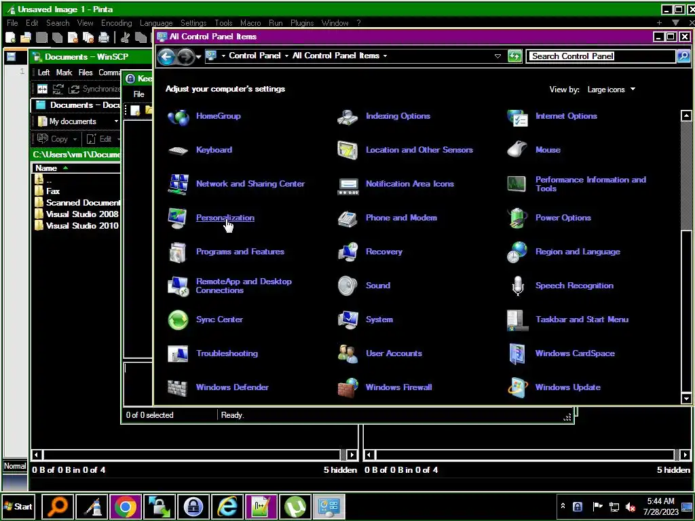
Task: Open the Mark menu in WinSCP
Action: [x=64, y=73]
